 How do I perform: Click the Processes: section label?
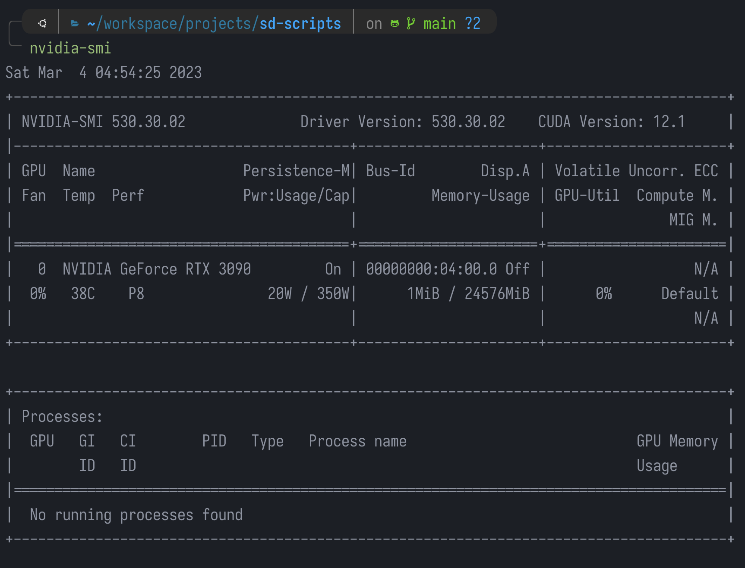62,416
